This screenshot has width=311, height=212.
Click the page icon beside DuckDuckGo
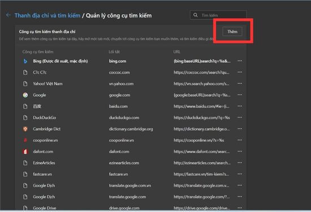click(25, 118)
